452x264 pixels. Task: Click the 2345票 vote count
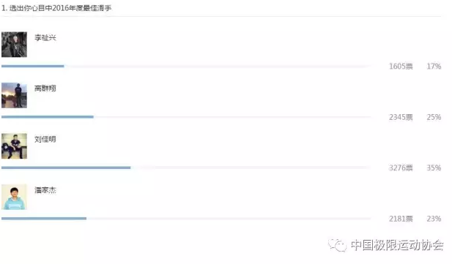pos(401,117)
